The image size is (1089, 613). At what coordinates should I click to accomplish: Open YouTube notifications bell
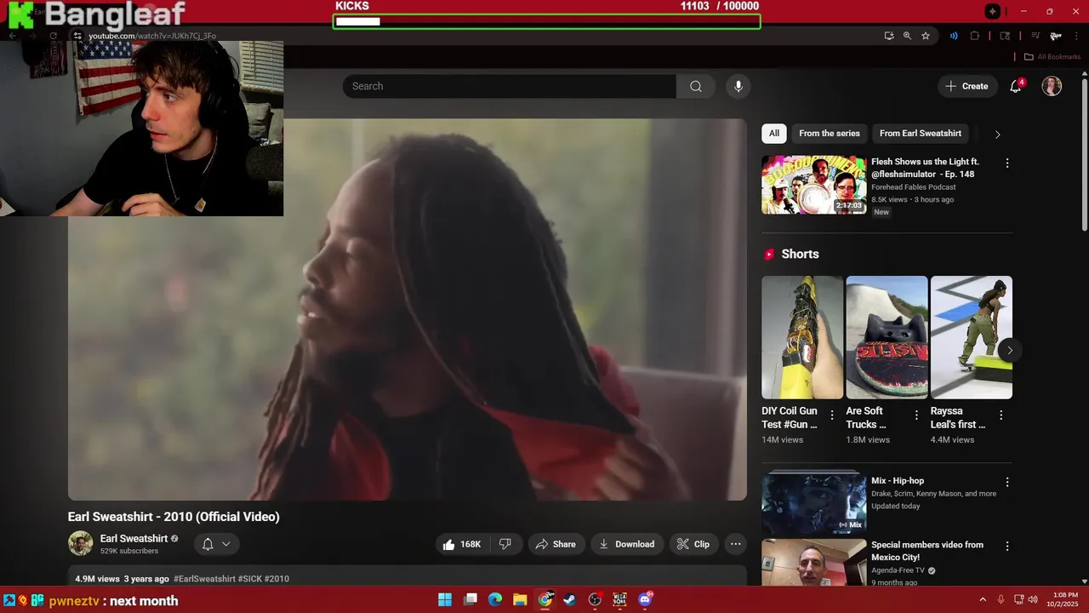1015,86
